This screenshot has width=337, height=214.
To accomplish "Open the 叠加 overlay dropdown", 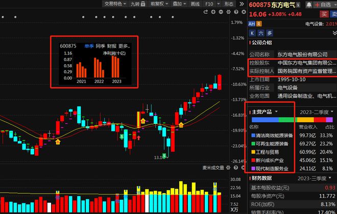I will pyautogui.click(x=179, y=4).
